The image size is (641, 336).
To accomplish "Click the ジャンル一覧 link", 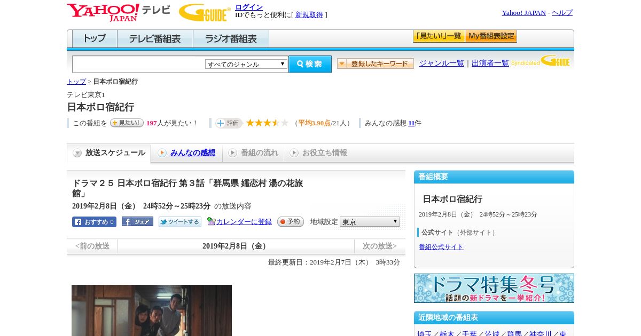I will [x=442, y=63].
